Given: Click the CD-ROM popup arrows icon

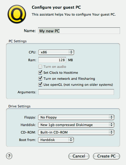Looking at the screenshot, I should (111, 132).
